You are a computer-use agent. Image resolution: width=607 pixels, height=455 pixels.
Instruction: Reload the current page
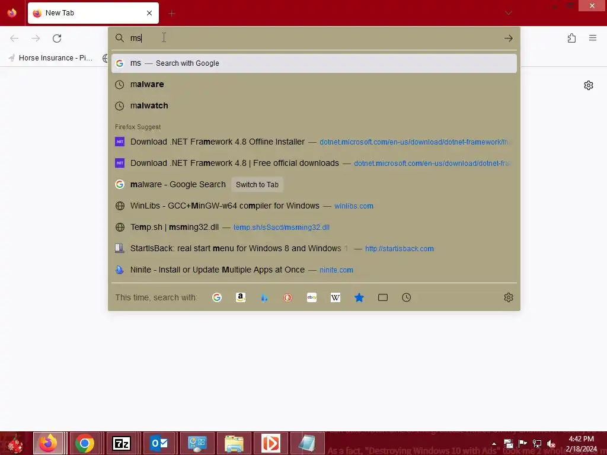(x=57, y=39)
